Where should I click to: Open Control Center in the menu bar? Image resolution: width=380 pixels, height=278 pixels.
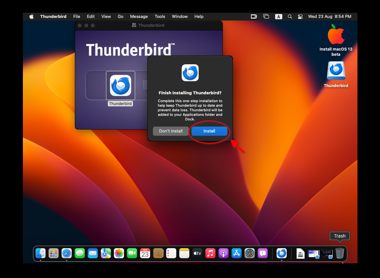[300, 17]
